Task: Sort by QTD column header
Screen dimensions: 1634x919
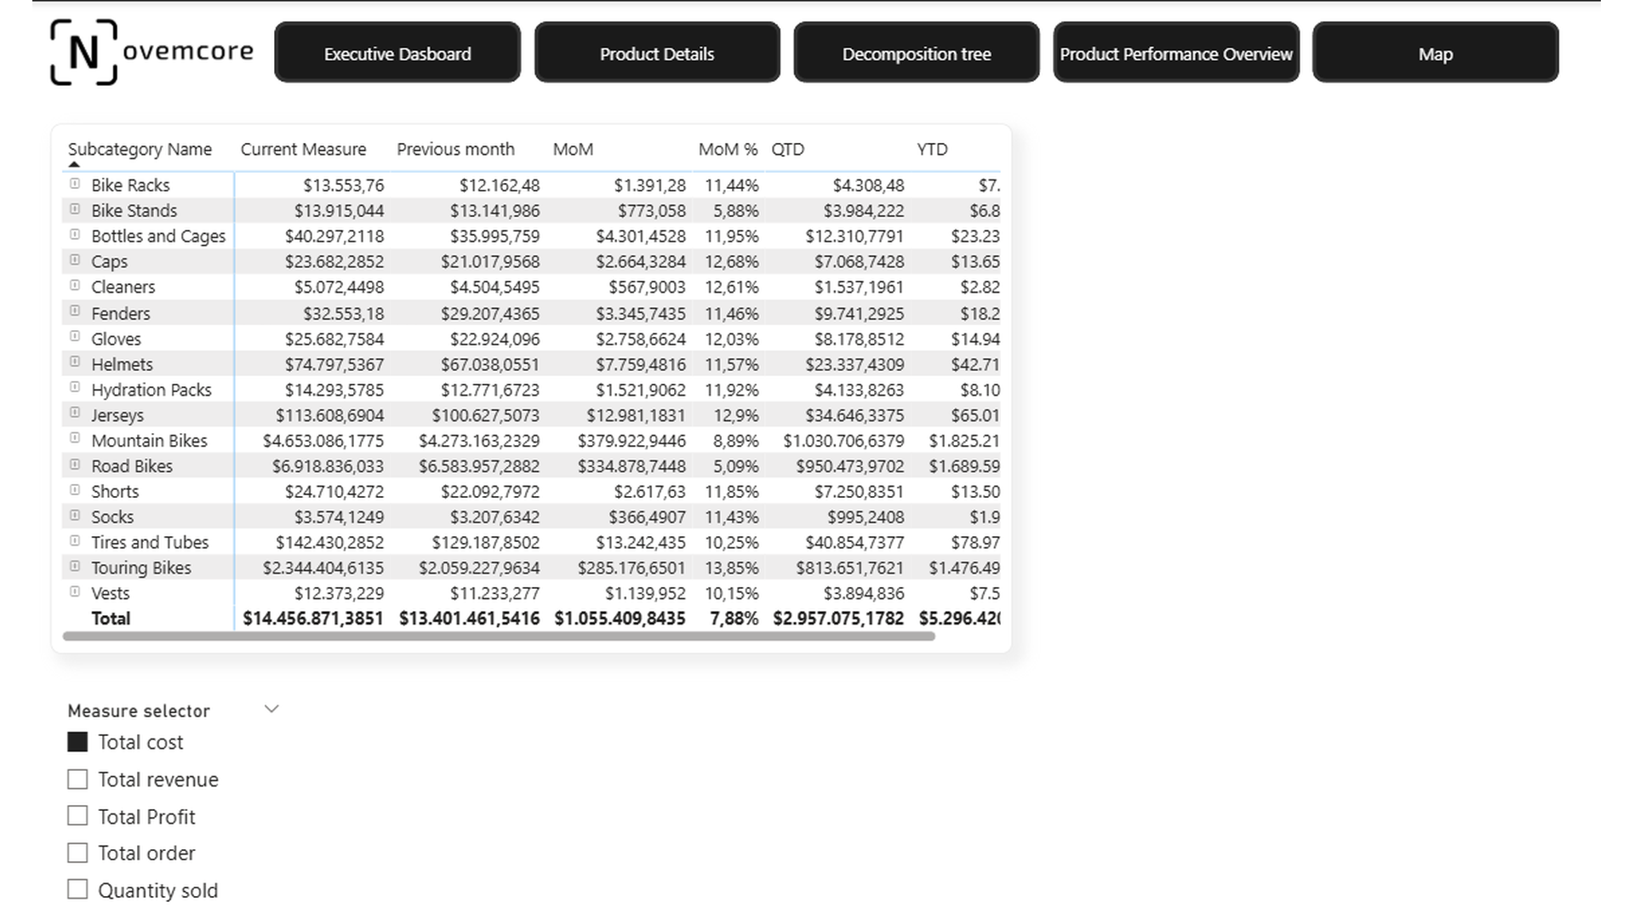Action: 787,150
